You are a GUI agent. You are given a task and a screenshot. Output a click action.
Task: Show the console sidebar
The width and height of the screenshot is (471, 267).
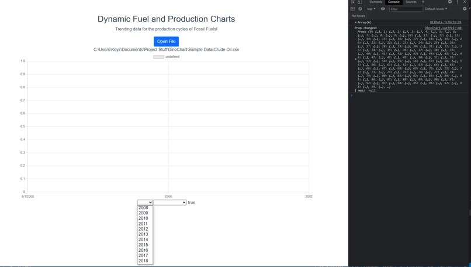[x=352, y=9]
